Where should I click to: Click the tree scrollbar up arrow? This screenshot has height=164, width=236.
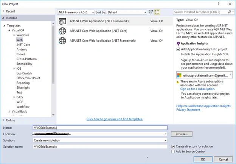(x=53, y=23)
